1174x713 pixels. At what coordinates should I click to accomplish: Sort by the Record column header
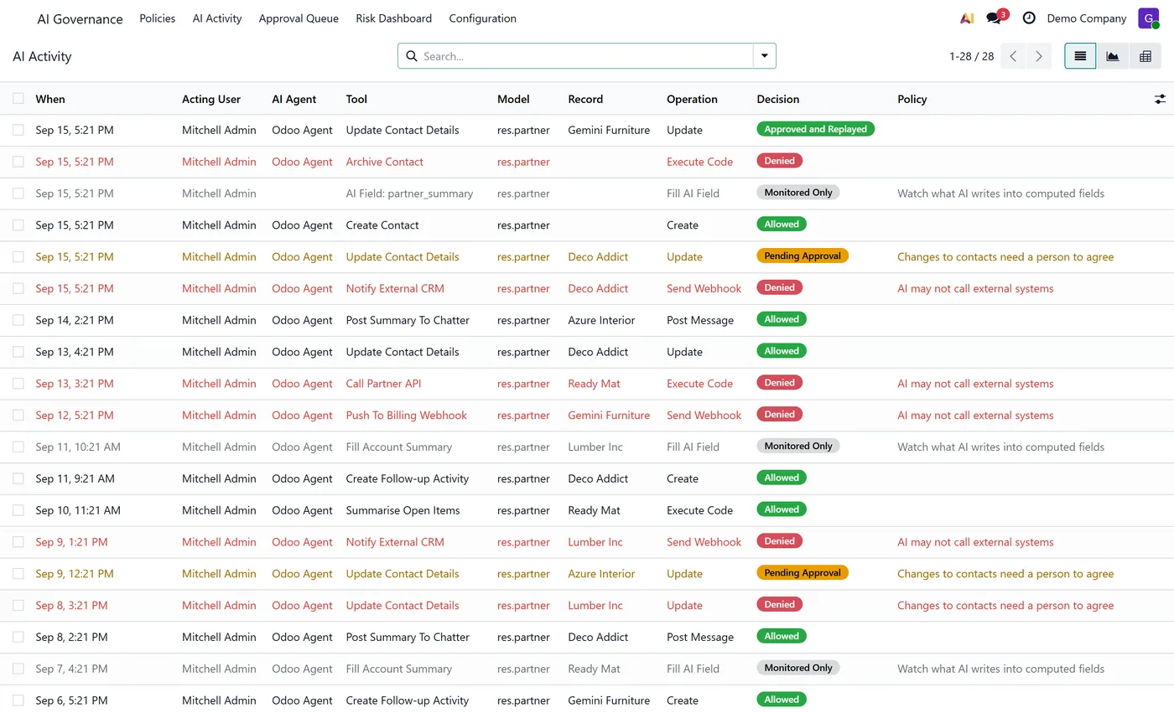(x=585, y=99)
